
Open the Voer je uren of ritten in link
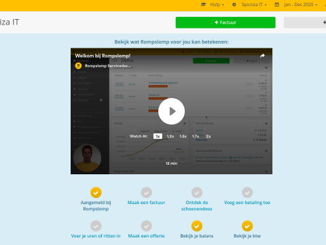pos(96,236)
